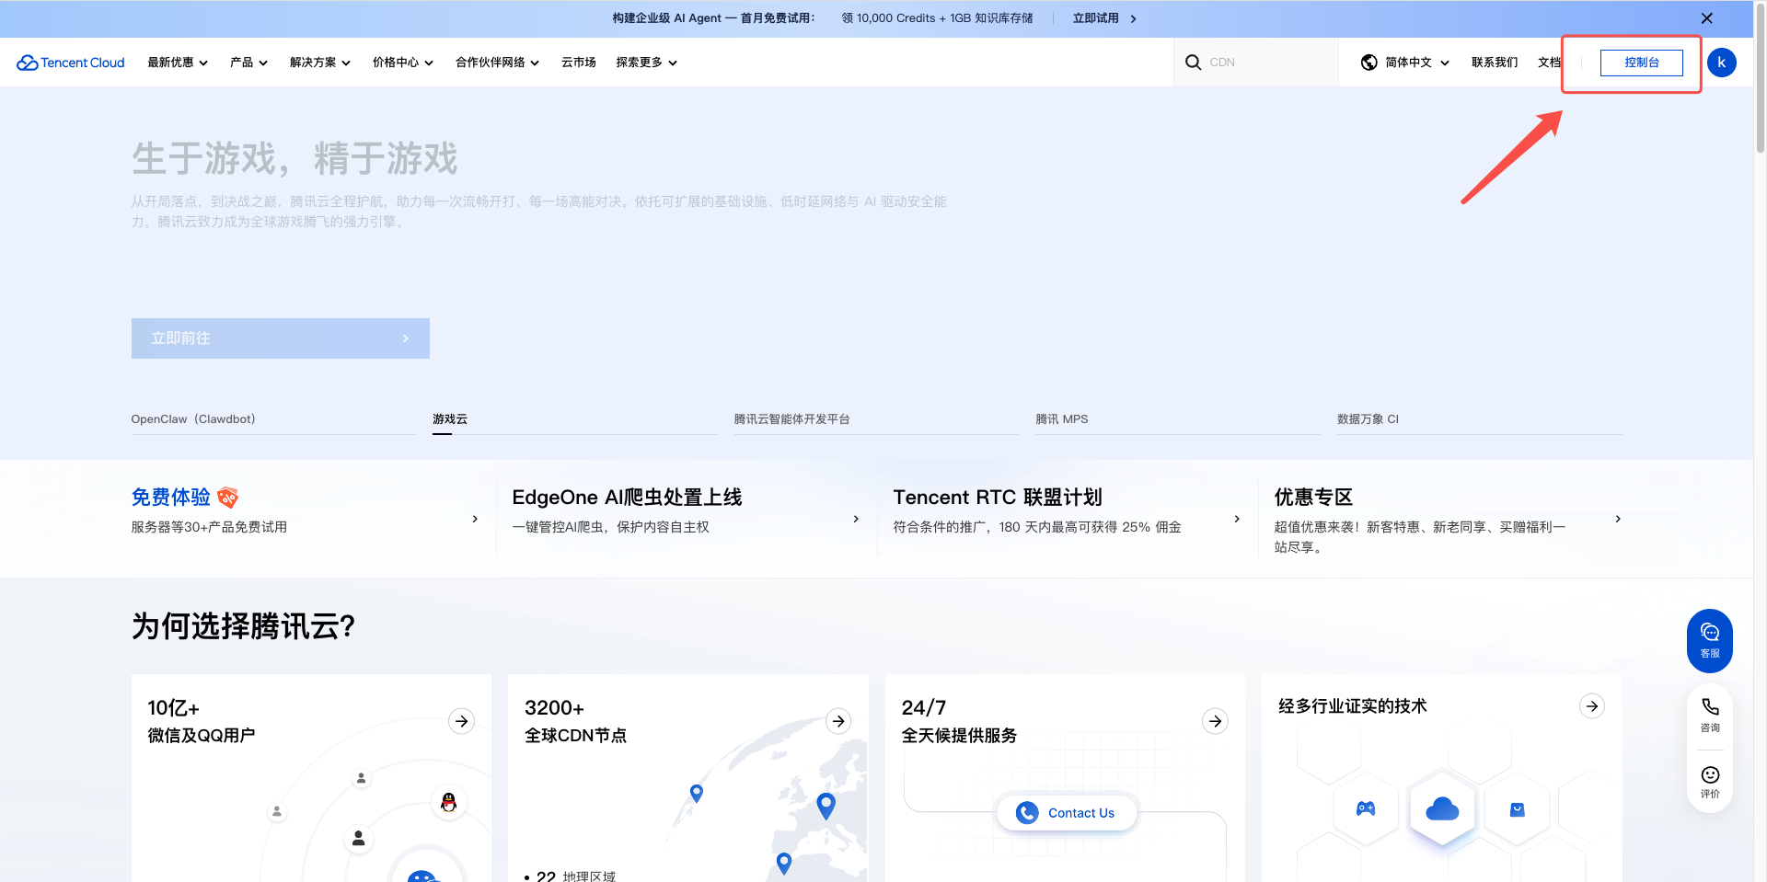This screenshot has height=882, width=1767.
Task: Click the 评价 smiley feedback icon
Action: coord(1709,781)
